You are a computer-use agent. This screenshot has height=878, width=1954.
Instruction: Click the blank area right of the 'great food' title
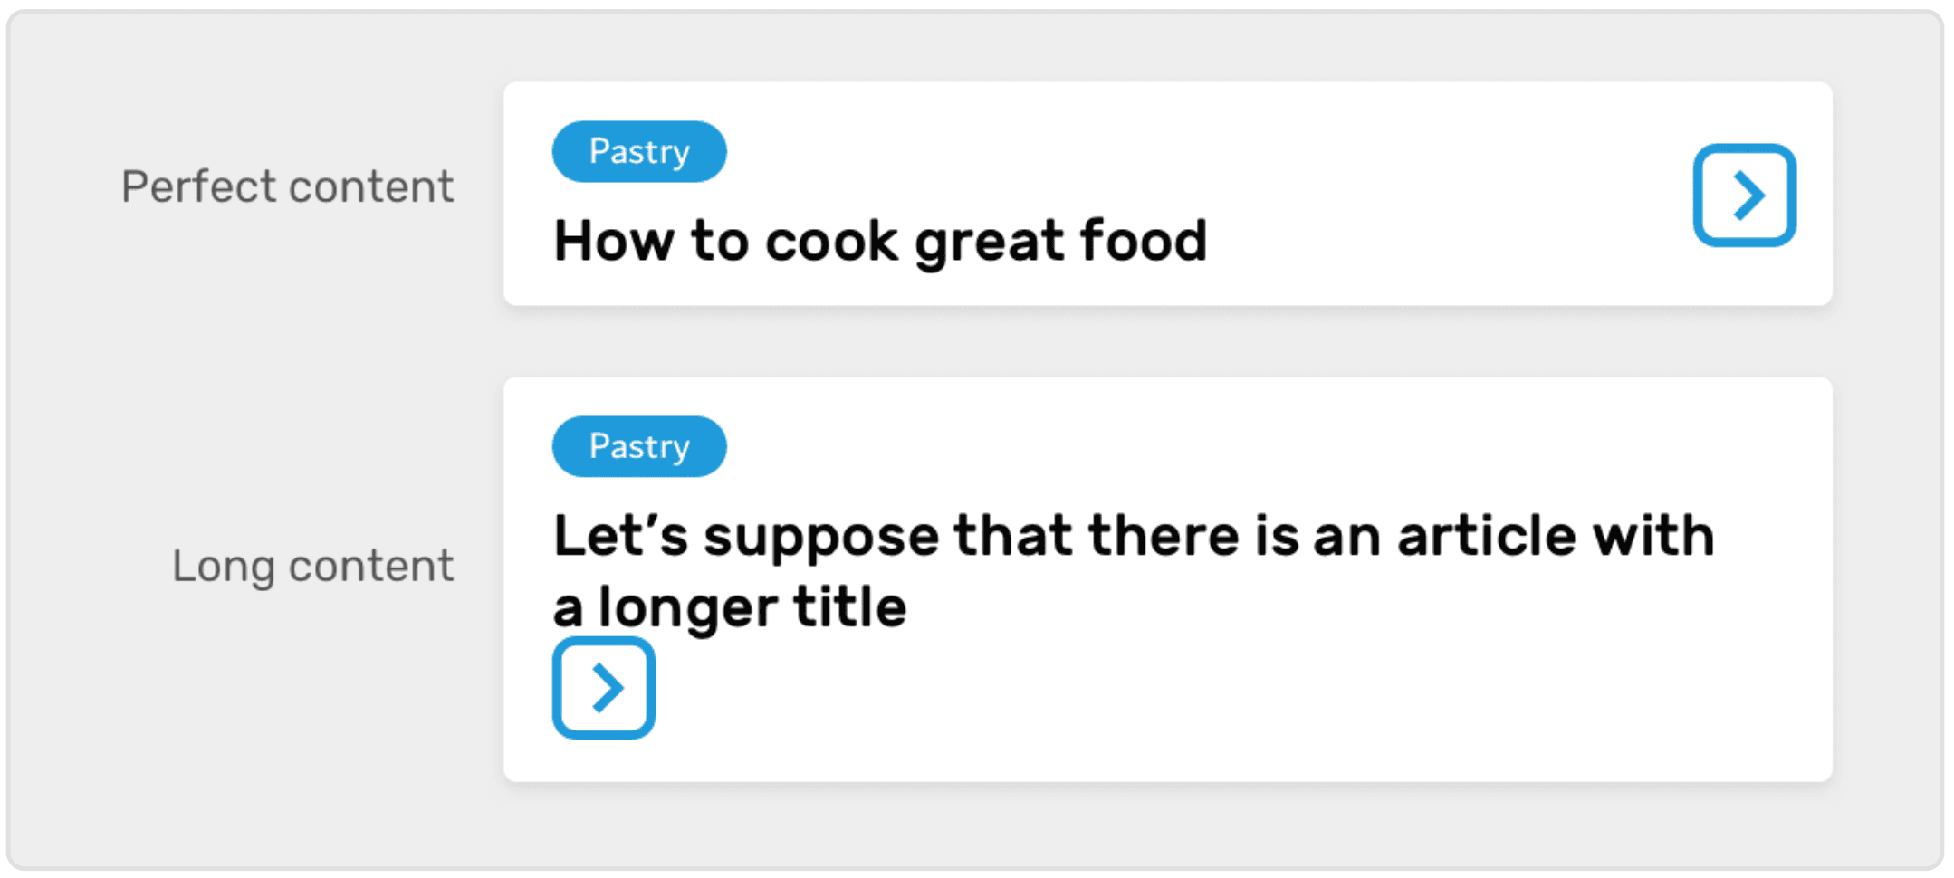tap(1449, 241)
